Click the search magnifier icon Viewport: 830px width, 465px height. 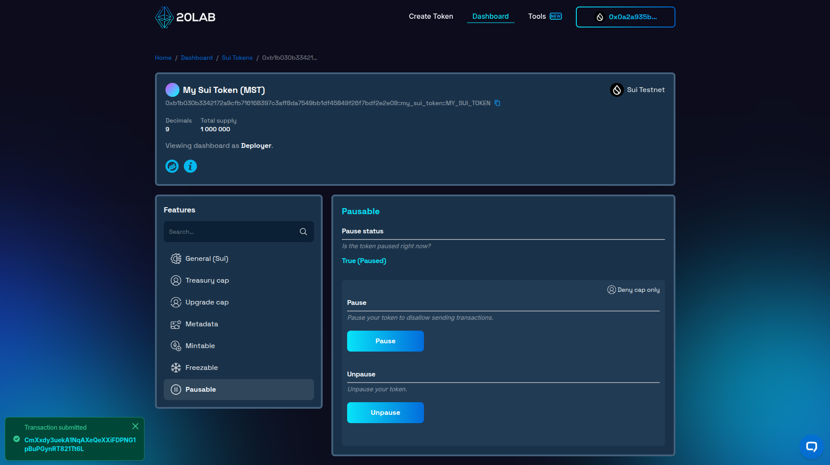pos(303,232)
